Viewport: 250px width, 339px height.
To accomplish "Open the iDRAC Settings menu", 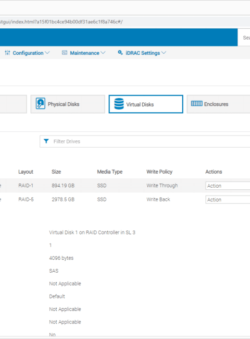I will pos(142,53).
